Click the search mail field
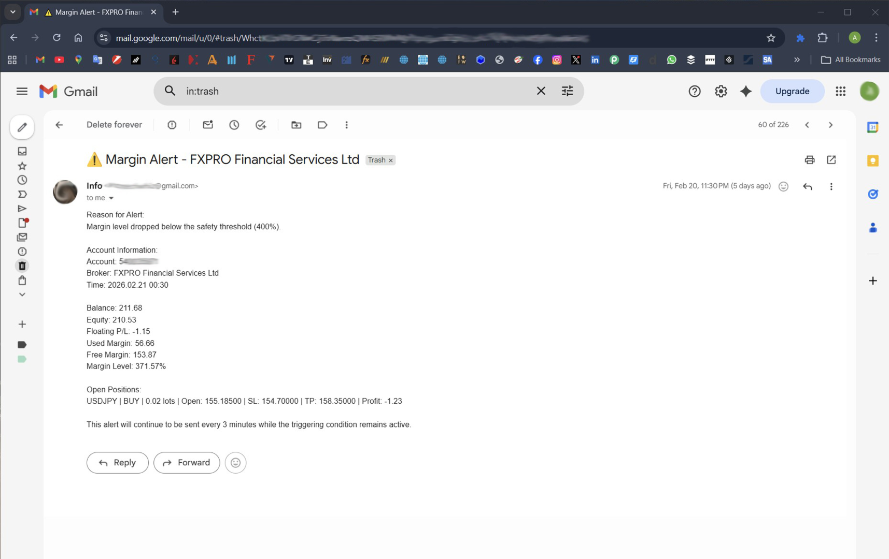The width and height of the screenshot is (889, 559). click(x=358, y=91)
